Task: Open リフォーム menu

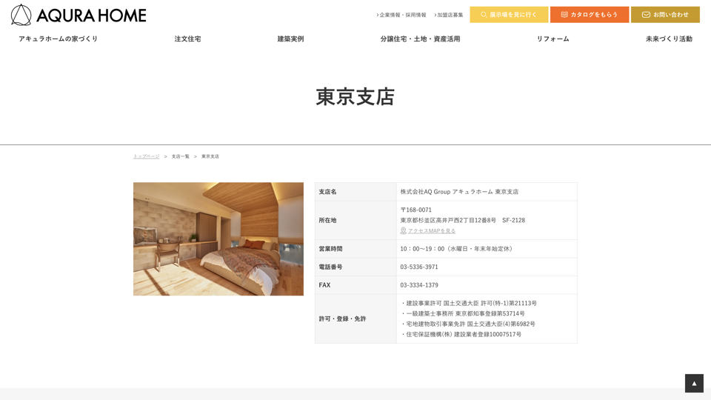Action: [553, 39]
